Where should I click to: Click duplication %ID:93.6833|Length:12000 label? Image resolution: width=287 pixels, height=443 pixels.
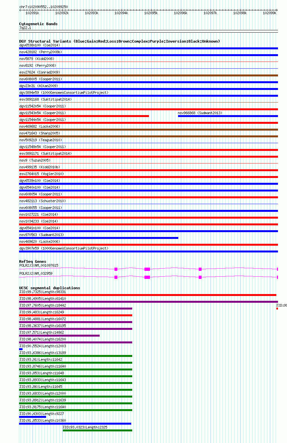(x=43, y=393)
